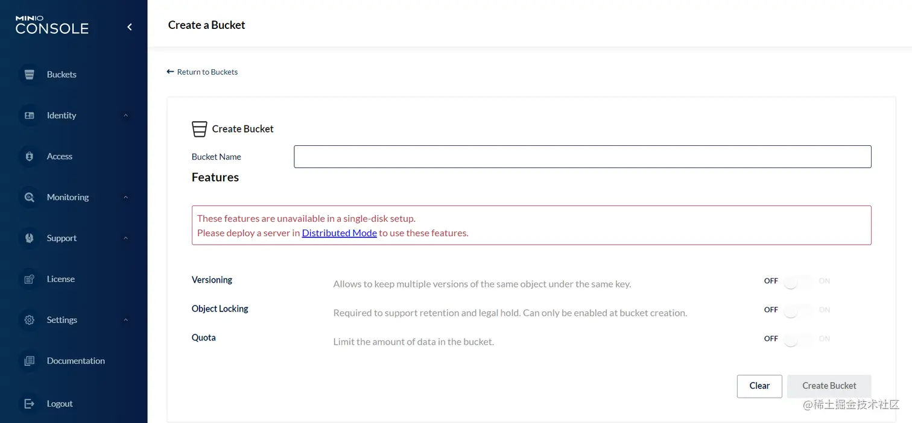
Task: Click the Support icon in sidebar
Action: pos(29,239)
